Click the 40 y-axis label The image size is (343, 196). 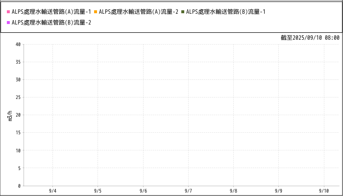click(18, 45)
